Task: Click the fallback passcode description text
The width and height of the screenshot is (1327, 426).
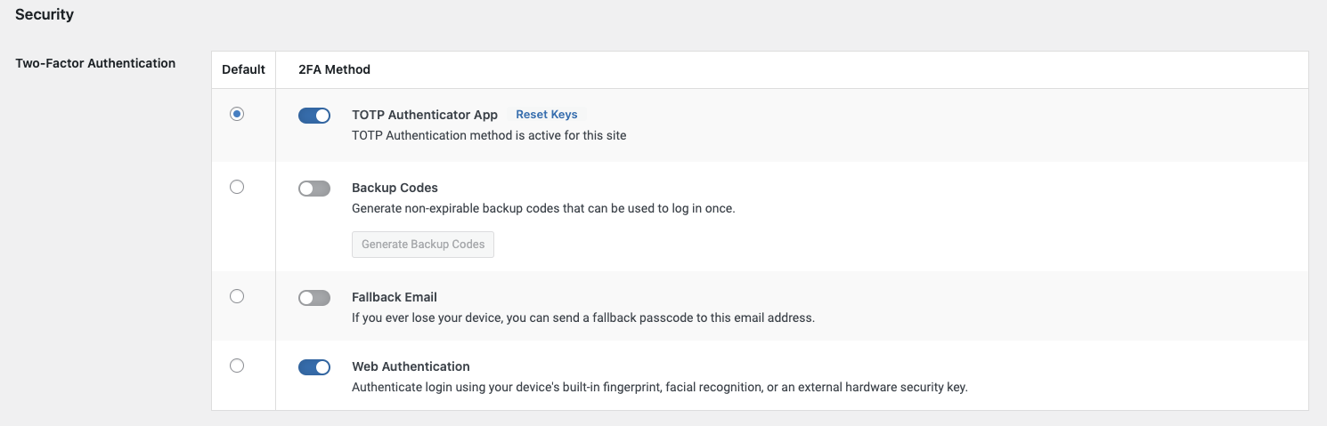Action: (582, 317)
